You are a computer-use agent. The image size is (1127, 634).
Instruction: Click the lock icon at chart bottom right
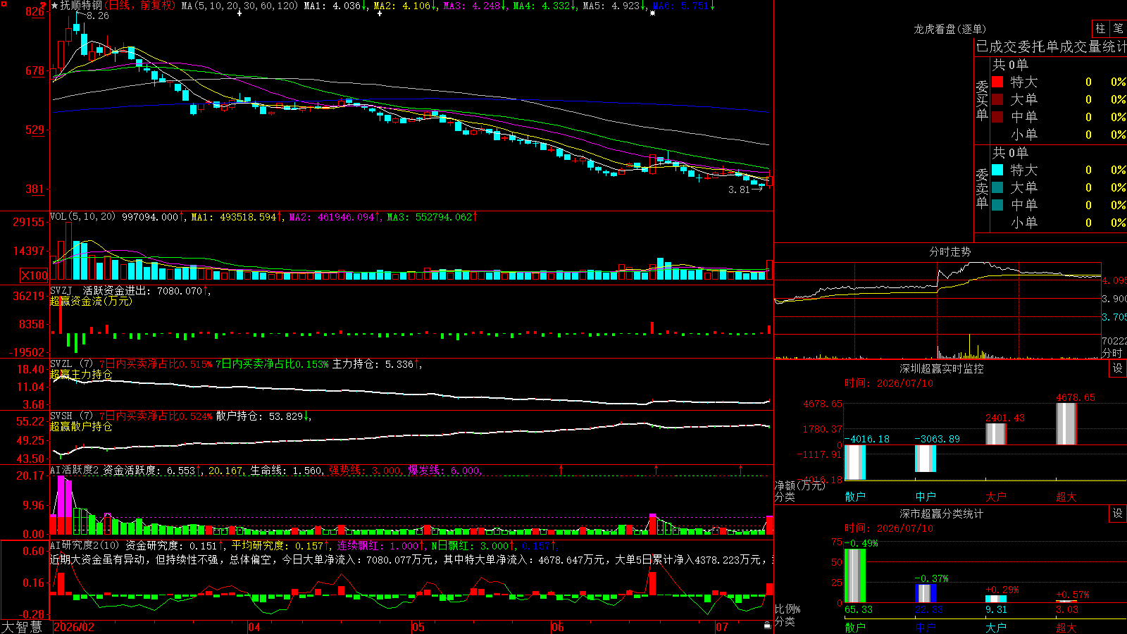pyautogui.click(x=768, y=626)
